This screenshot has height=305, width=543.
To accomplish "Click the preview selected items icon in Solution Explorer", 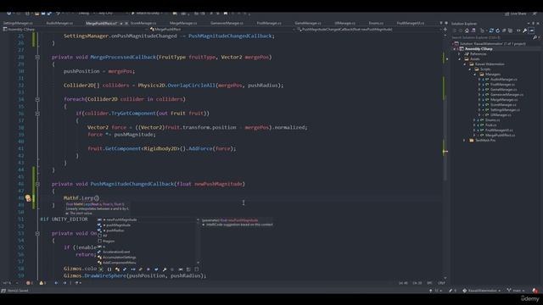I will coord(531,30).
